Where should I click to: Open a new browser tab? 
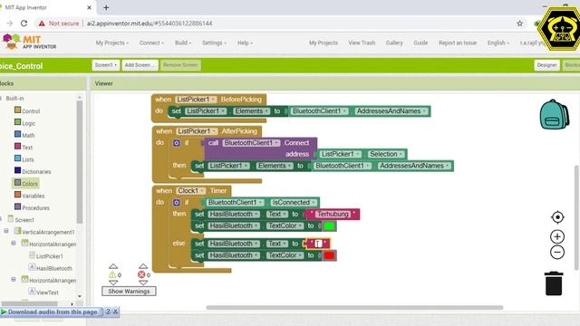pos(106,7)
